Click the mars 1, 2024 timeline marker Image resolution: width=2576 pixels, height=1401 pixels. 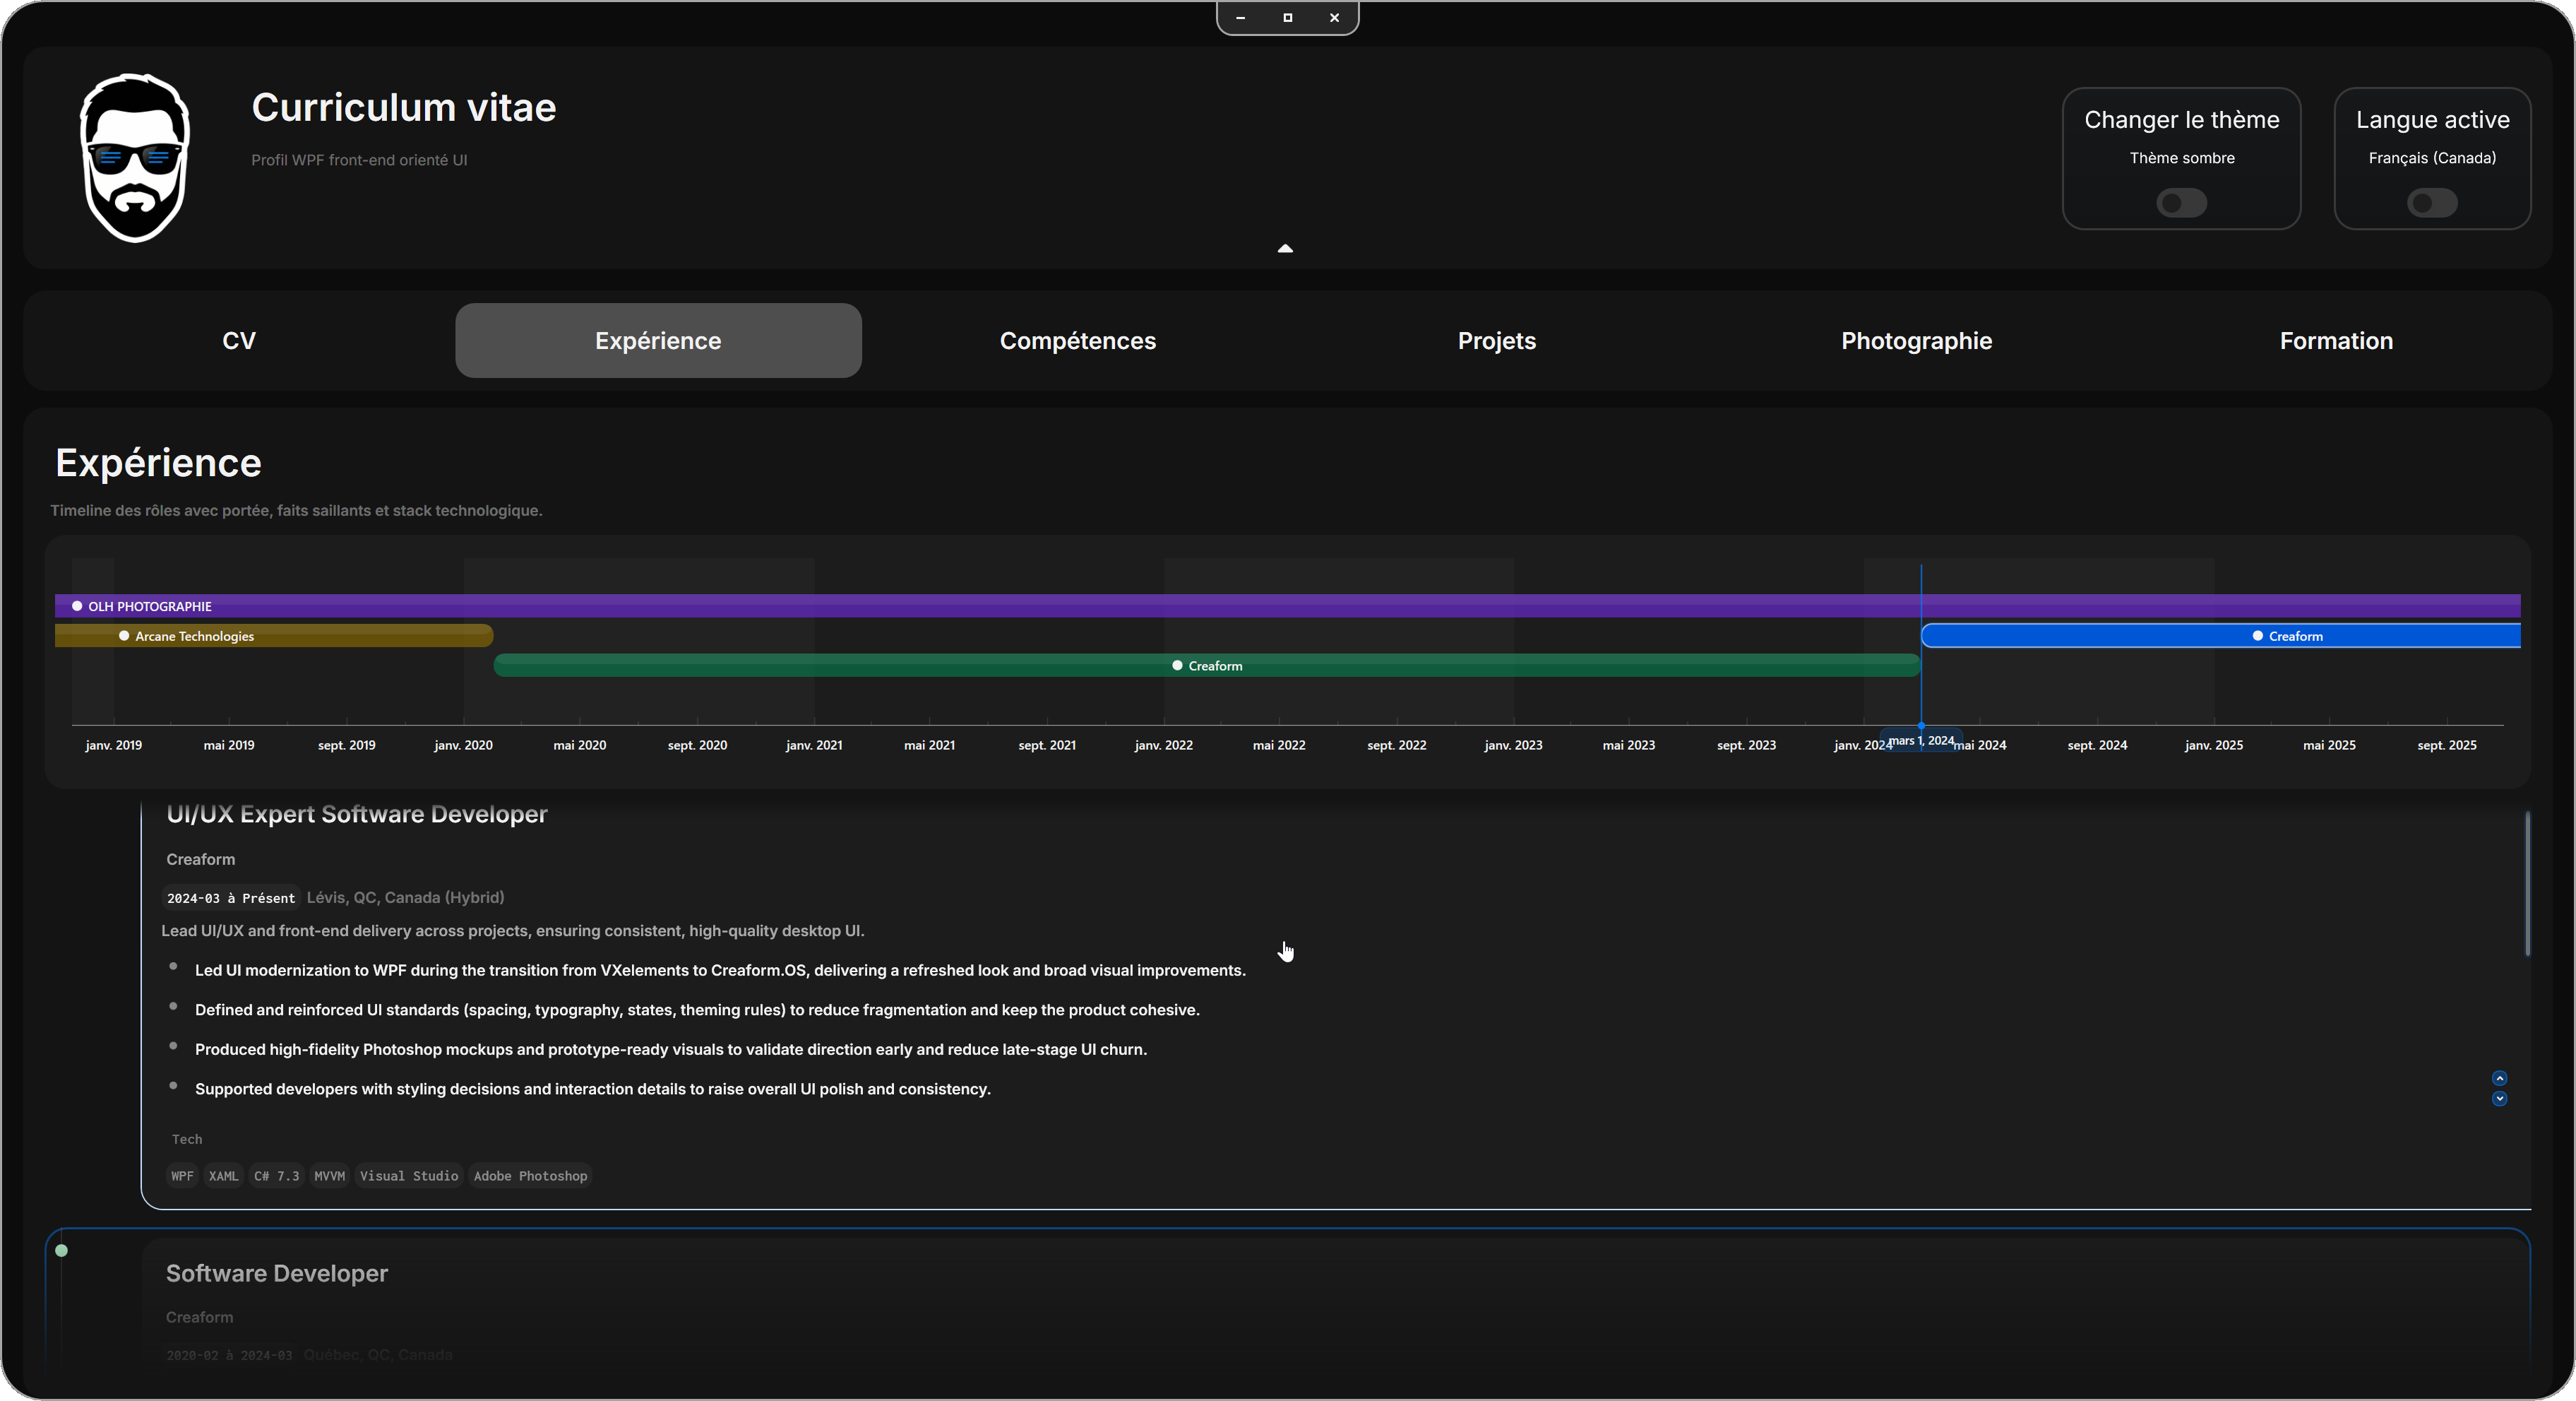pyautogui.click(x=1921, y=742)
